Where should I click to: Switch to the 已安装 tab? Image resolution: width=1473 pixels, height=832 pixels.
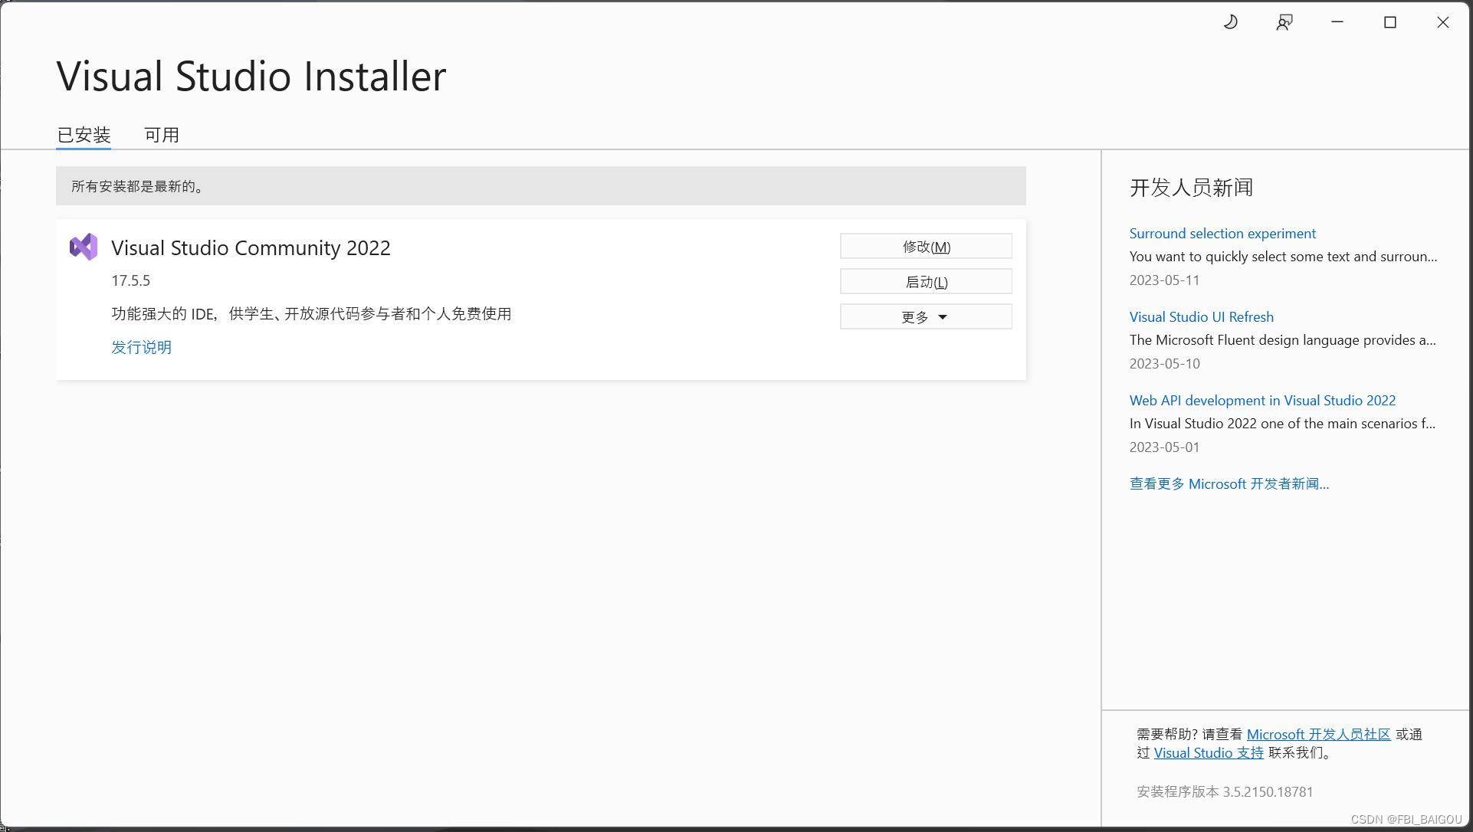[83, 134]
